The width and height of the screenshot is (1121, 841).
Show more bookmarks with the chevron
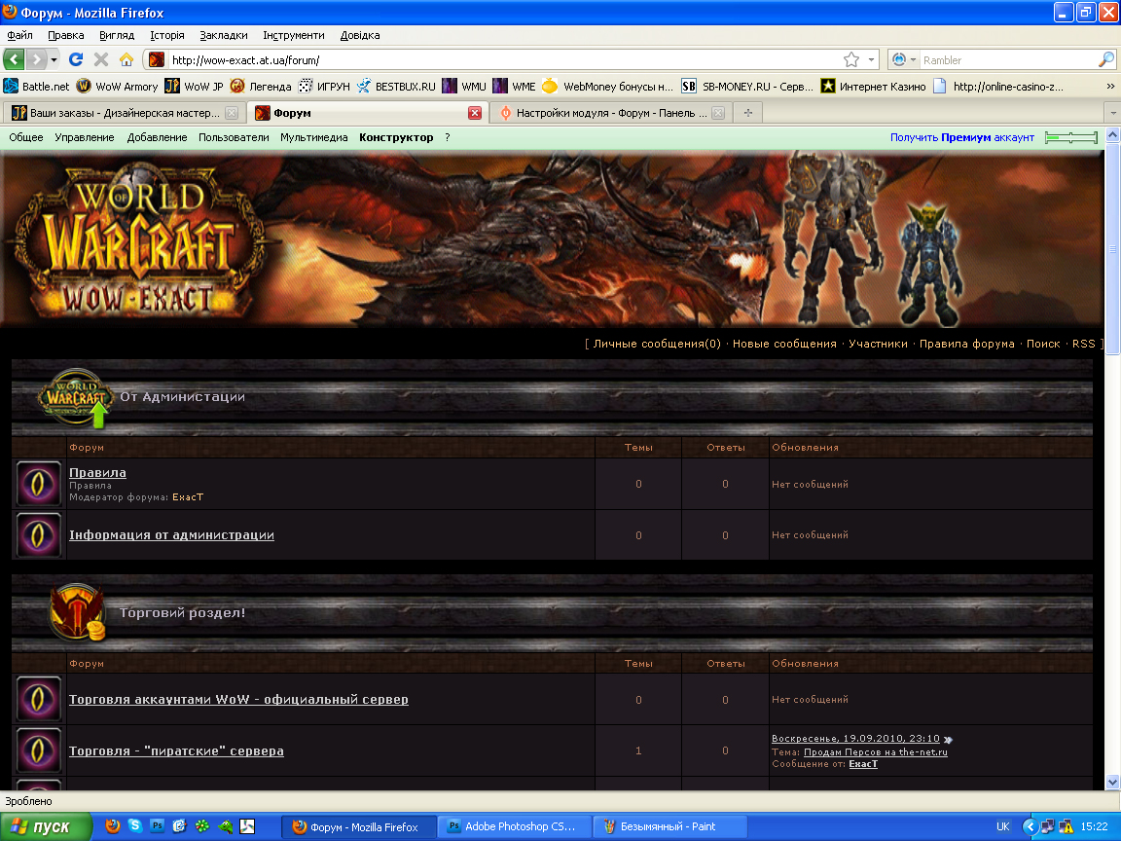point(1110,87)
